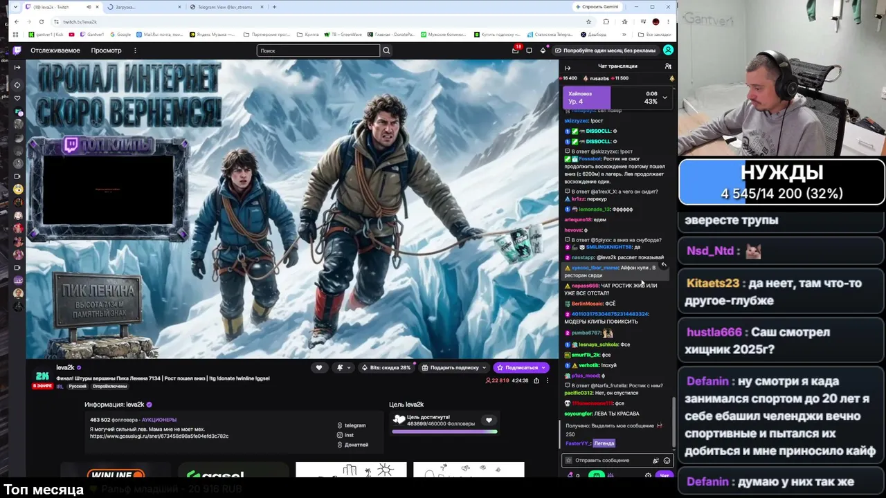This screenshot has height=498, width=886.
Task: Expand the Хайповоз hype train details
Action: [x=665, y=98]
